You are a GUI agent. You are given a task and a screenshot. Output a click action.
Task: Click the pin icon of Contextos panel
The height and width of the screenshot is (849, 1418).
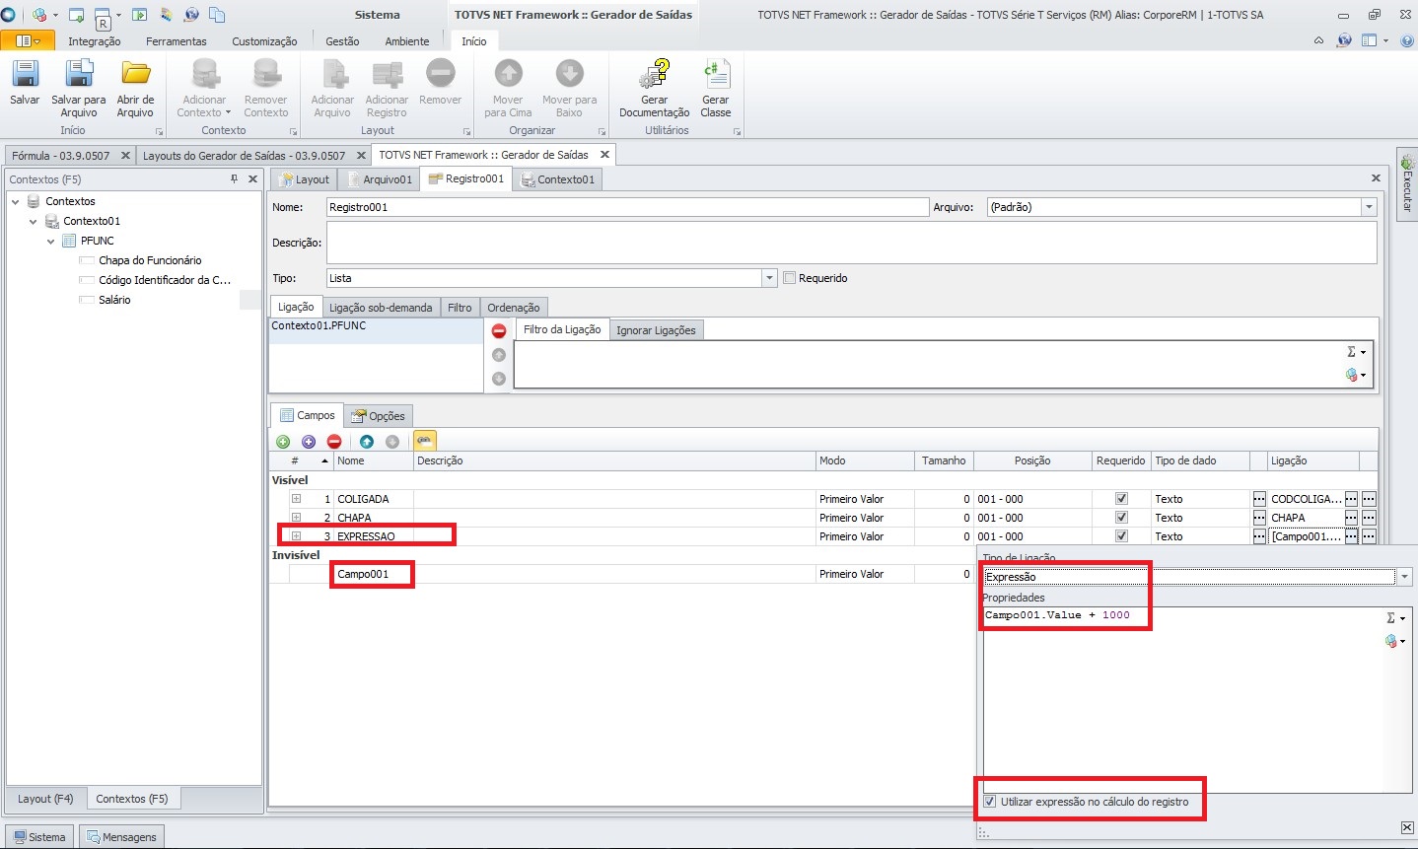click(x=234, y=178)
